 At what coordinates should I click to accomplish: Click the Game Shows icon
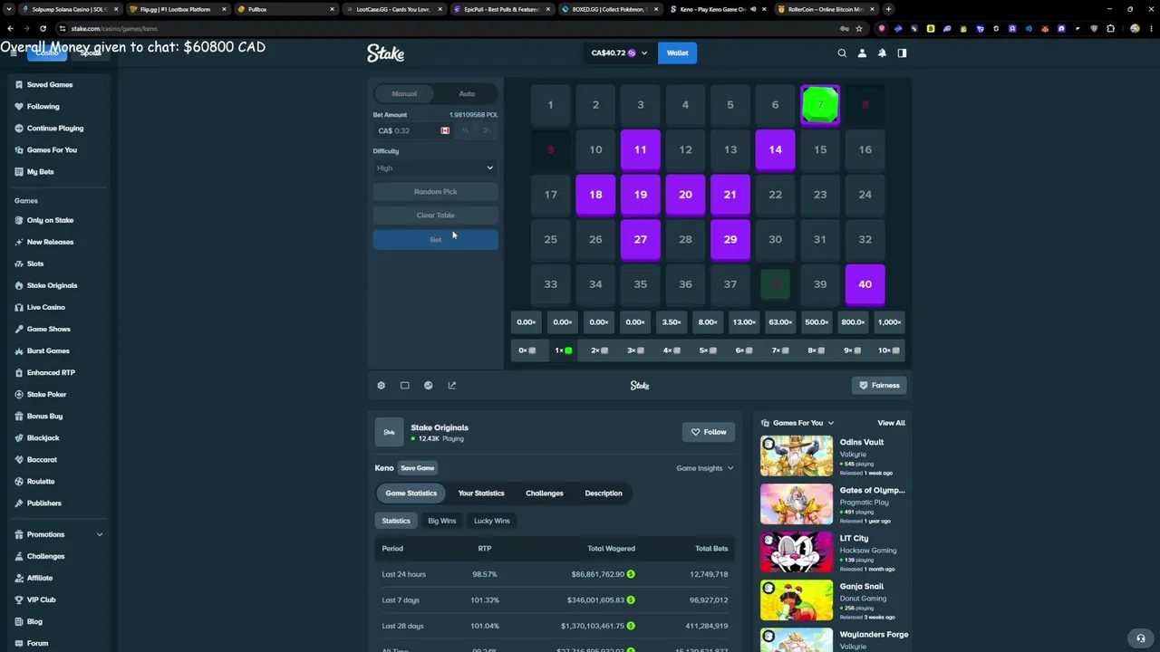pos(18,329)
